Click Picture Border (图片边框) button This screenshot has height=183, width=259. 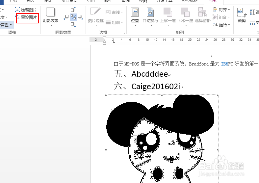tap(96, 17)
